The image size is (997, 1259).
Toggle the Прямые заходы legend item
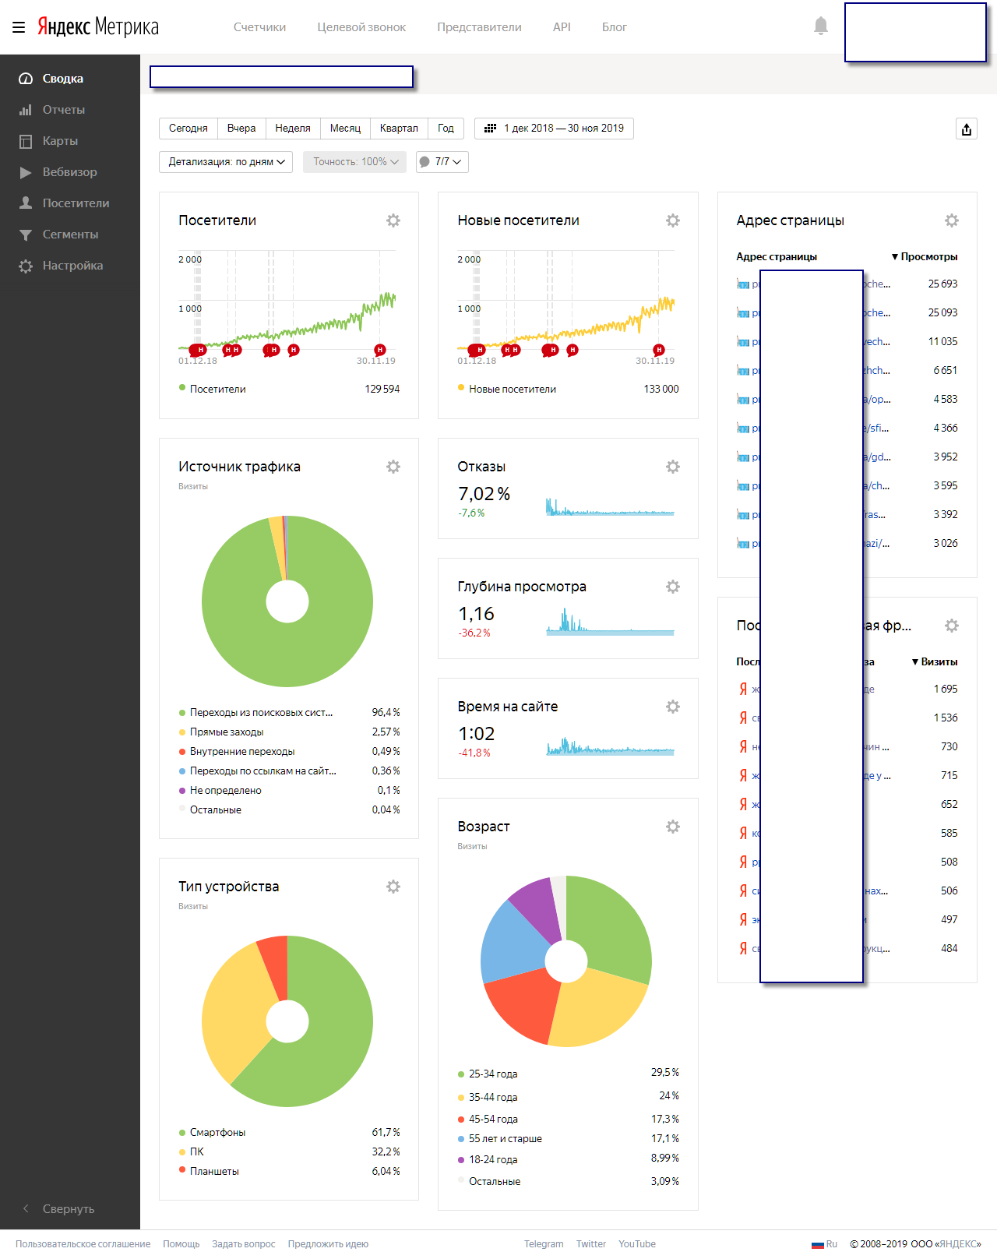point(226,732)
